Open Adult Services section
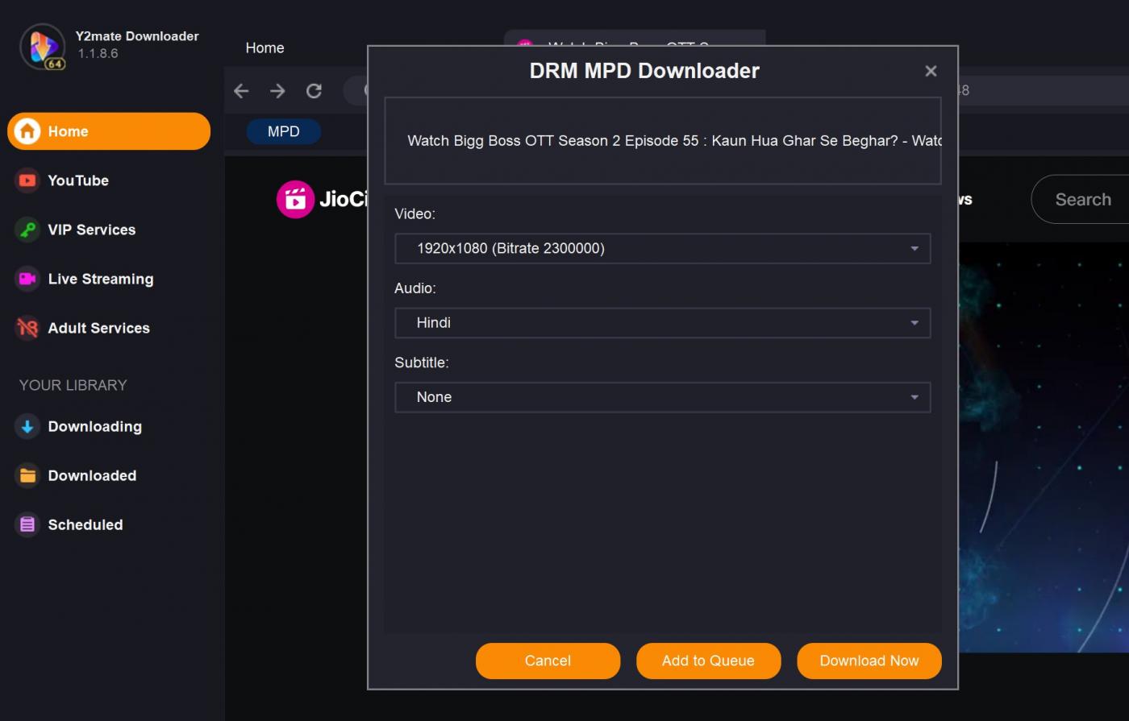This screenshot has width=1129, height=721. pyautogui.click(x=99, y=328)
